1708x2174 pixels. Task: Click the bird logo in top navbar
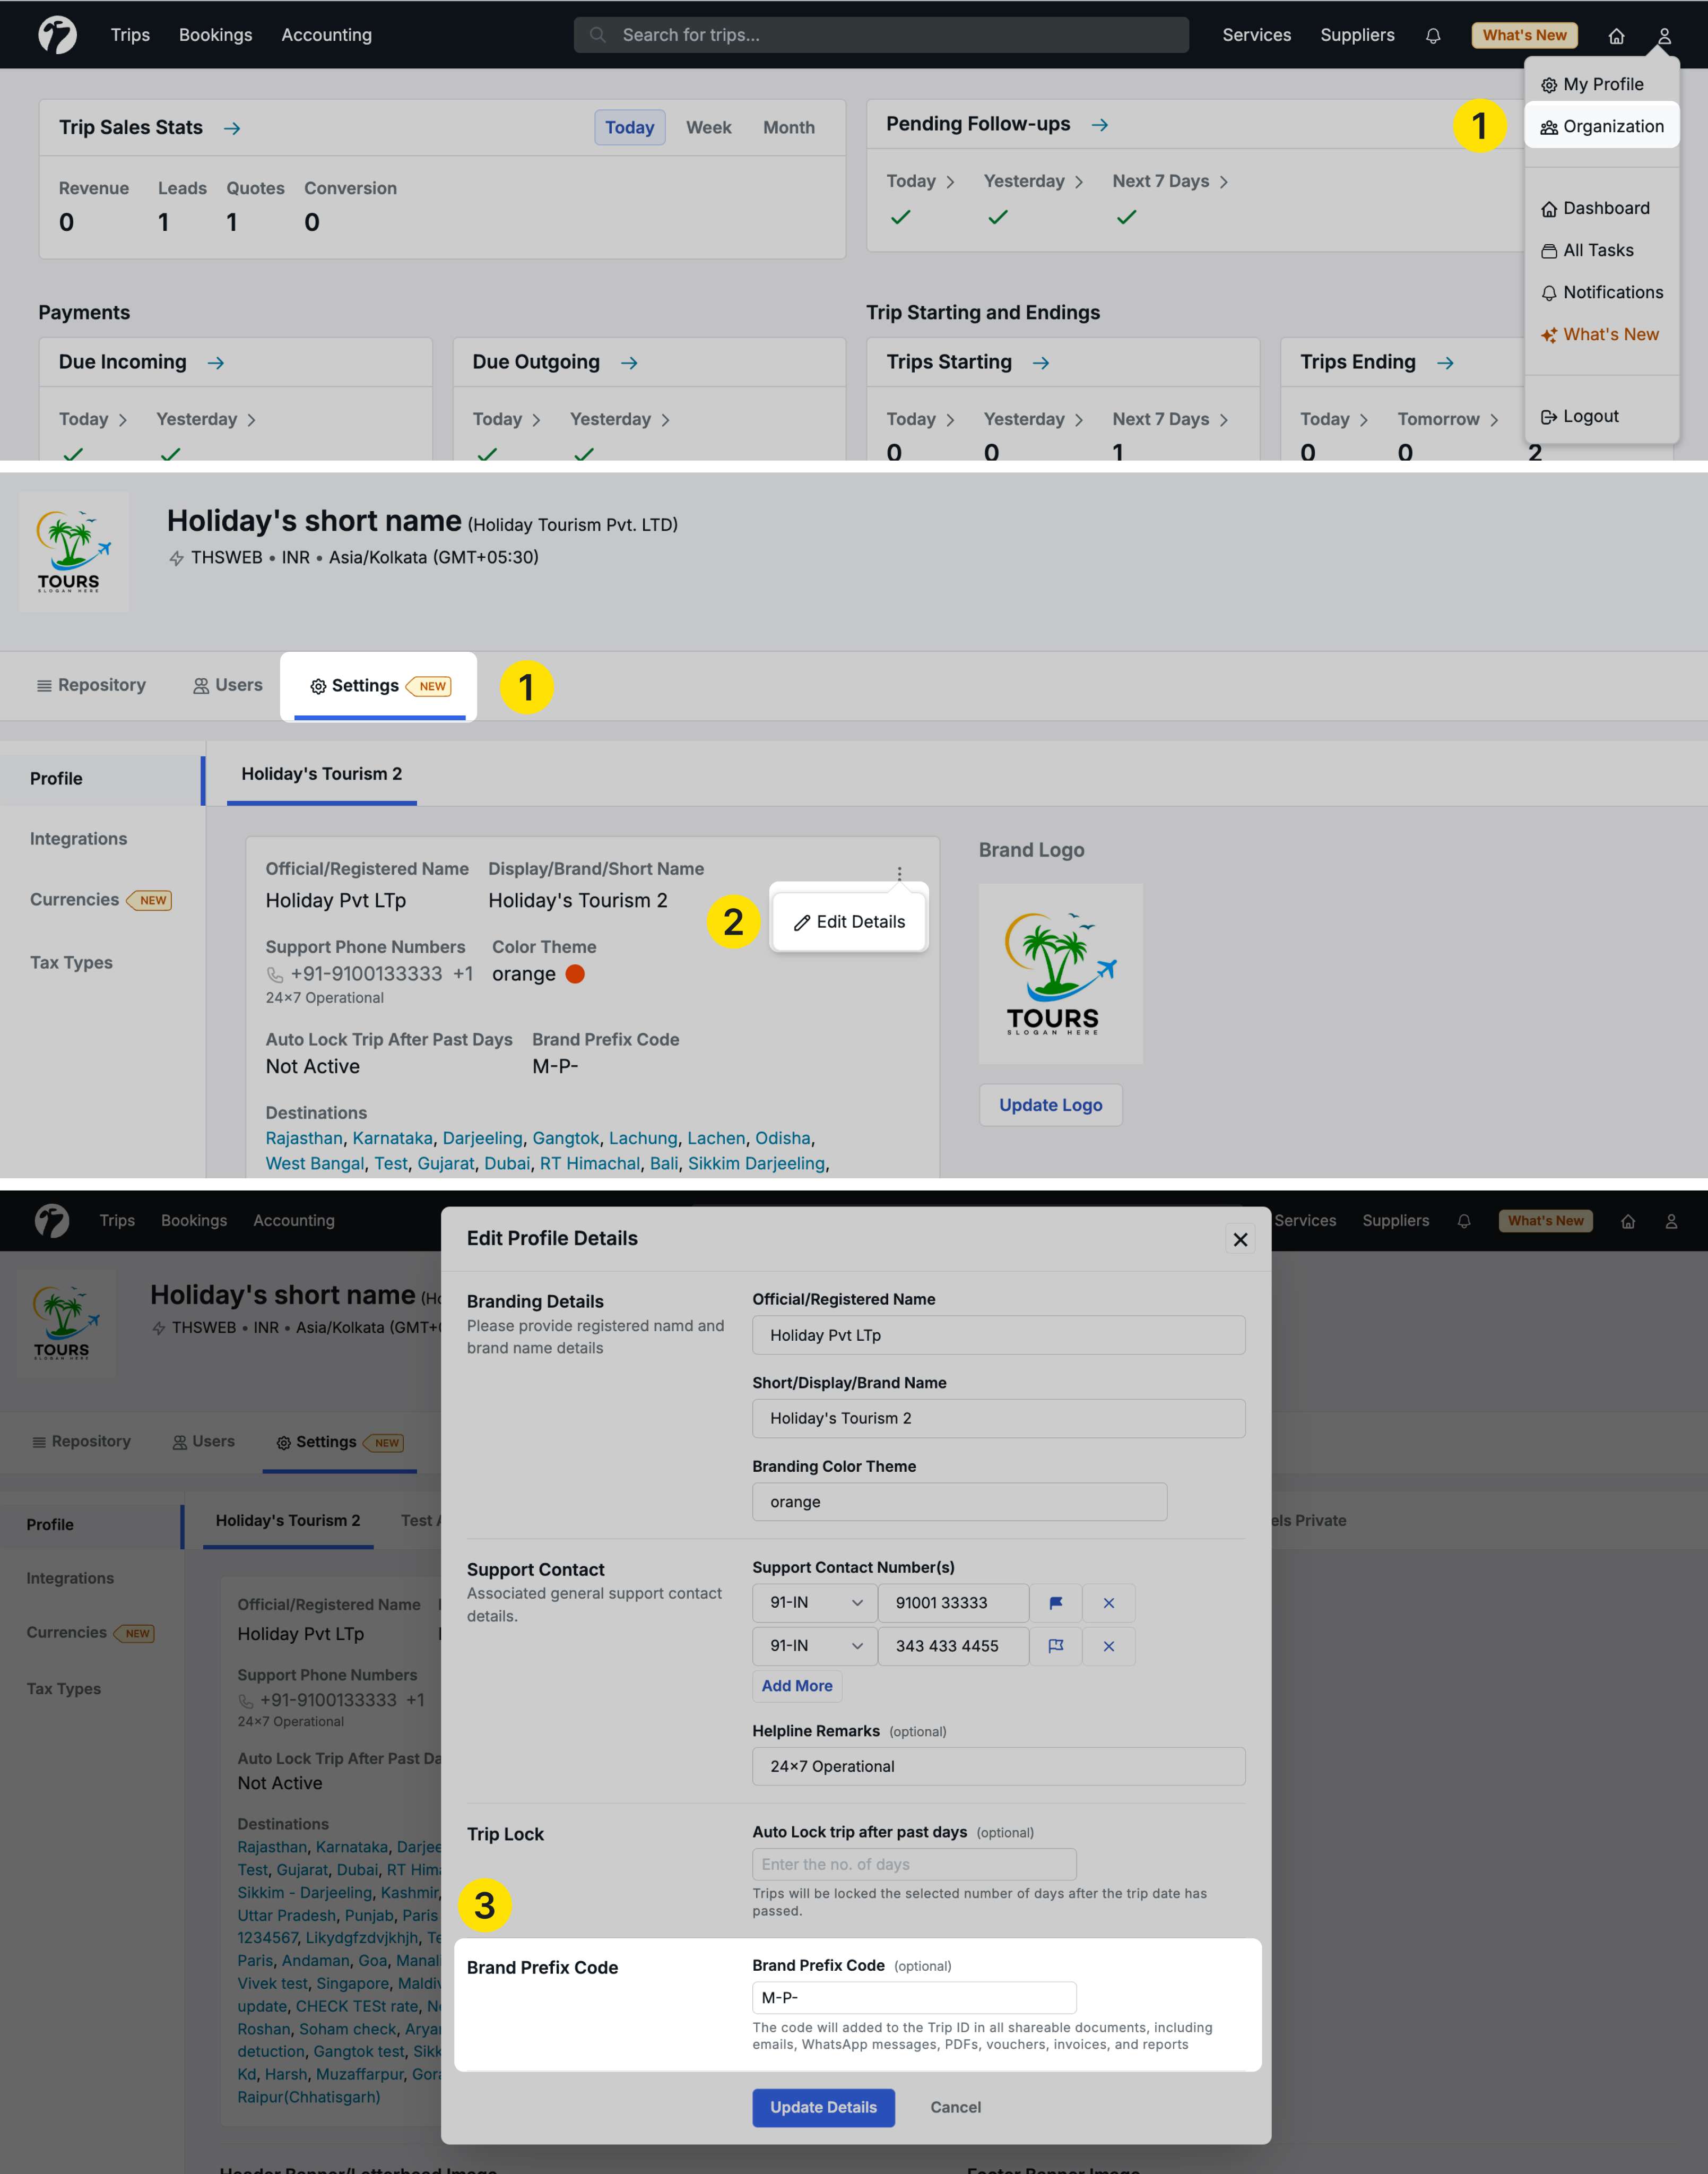tap(57, 35)
